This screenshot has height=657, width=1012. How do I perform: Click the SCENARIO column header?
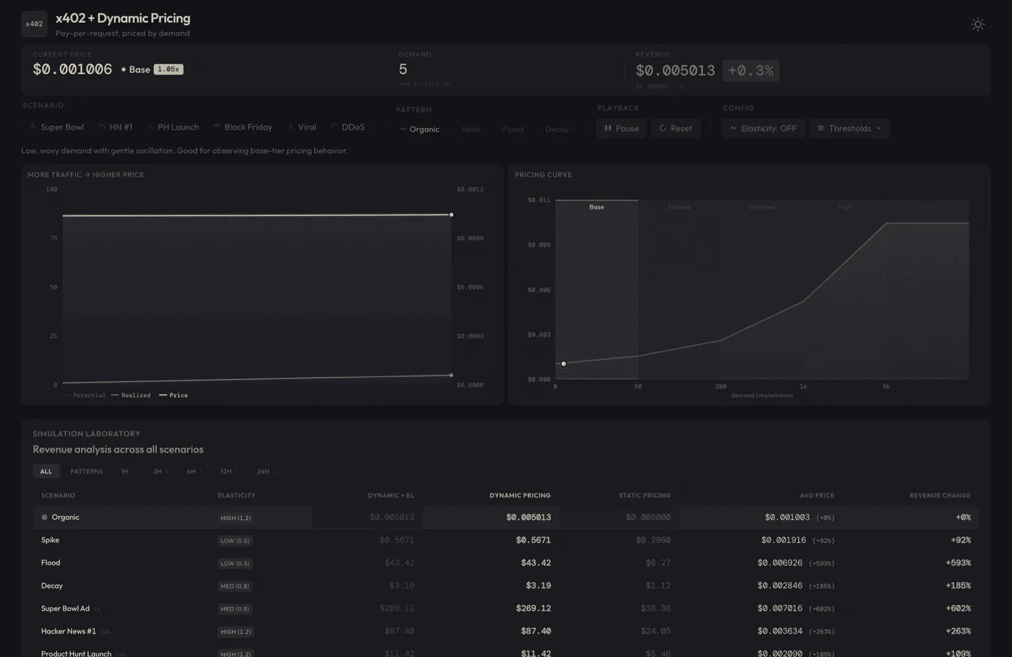58,495
